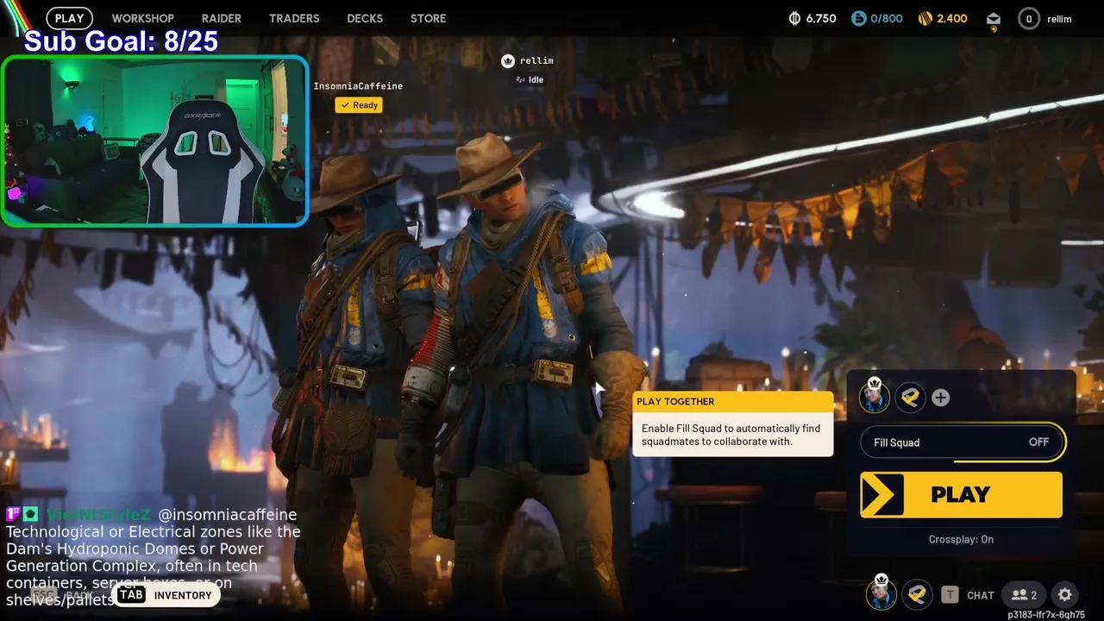1104x621 pixels.
Task: Click the 0/800 token balance
Action: [x=886, y=18]
